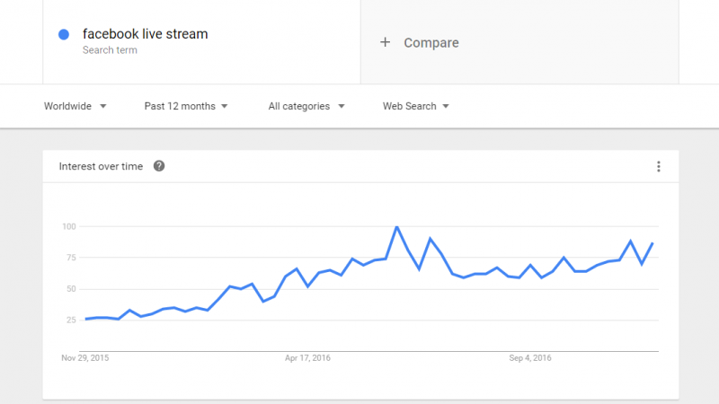Click the All categories arrow icon
This screenshot has width=719, height=404.
[342, 106]
